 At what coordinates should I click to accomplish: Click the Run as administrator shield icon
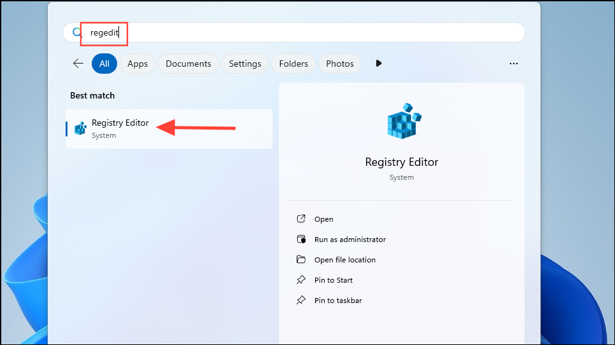(x=301, y=240)
